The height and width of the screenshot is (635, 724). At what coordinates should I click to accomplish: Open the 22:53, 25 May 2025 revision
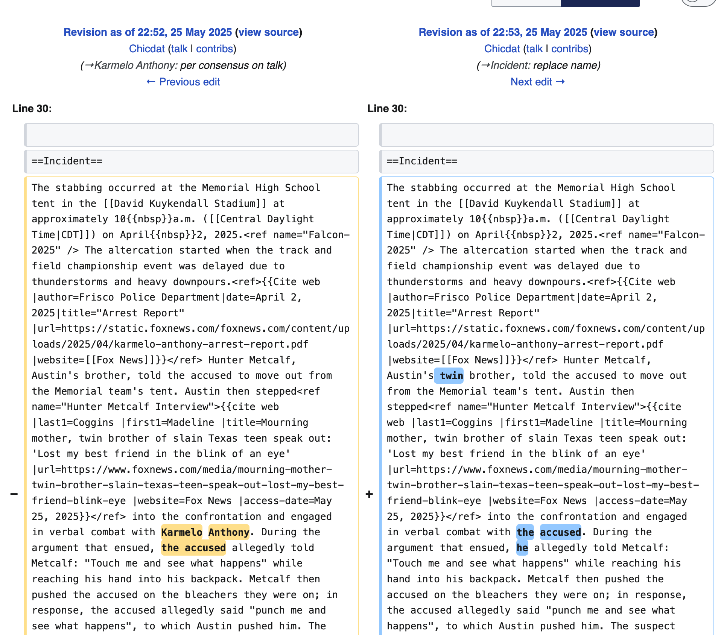pos(503,32)
